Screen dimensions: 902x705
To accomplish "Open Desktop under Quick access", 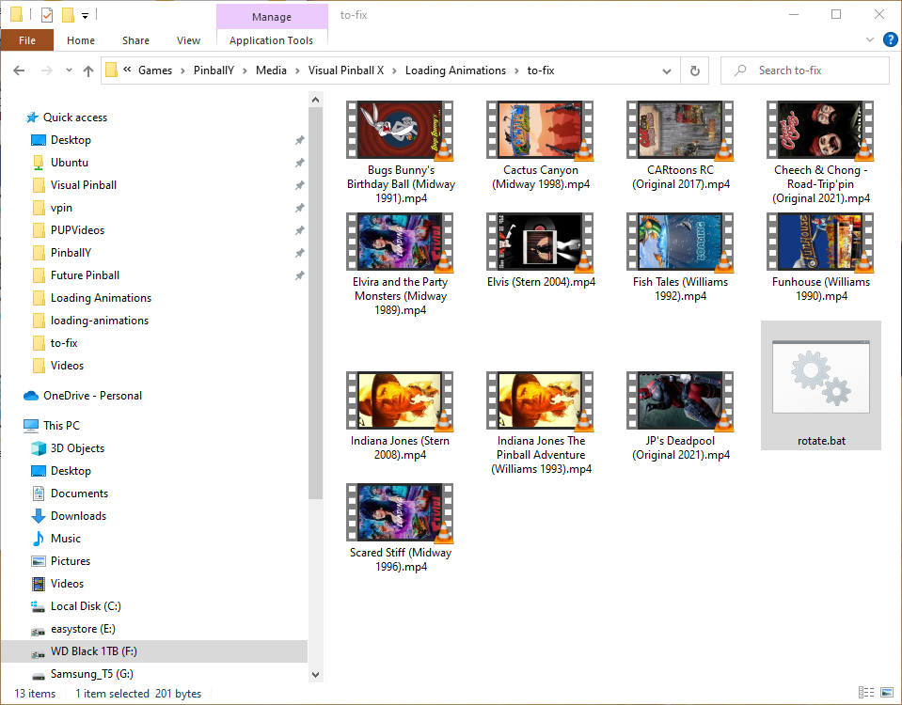I will 71,140.
